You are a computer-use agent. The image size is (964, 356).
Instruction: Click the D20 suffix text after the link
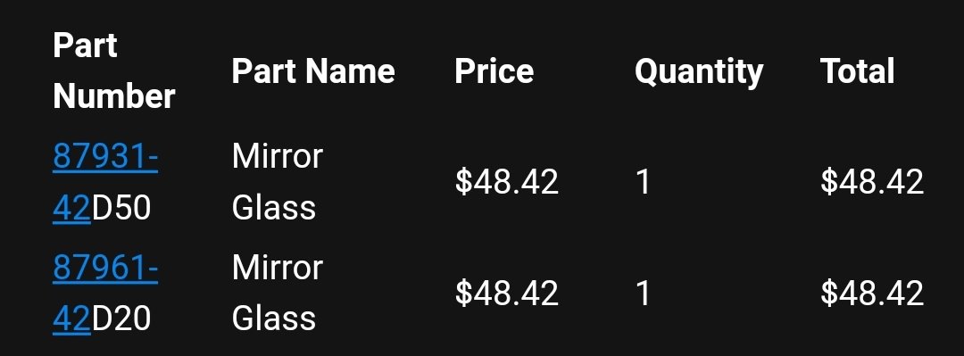pos(121,319)
